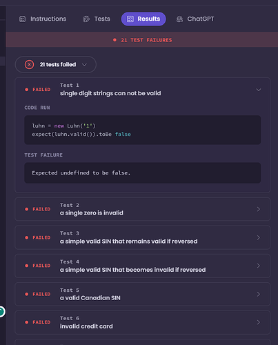Click the Test 1 code run block
Screen dimensions: 278x345
pyautogui.click(x=143, y=130)
